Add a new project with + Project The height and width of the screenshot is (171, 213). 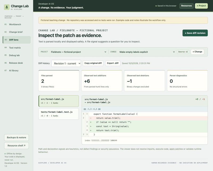[x=201, y=6]
